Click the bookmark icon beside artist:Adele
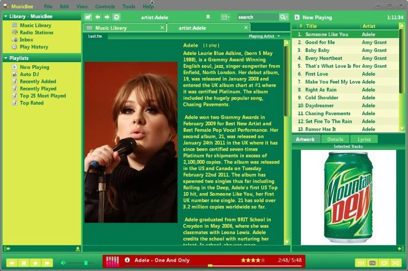The image size is (408, 271). (x=208, y=17)
